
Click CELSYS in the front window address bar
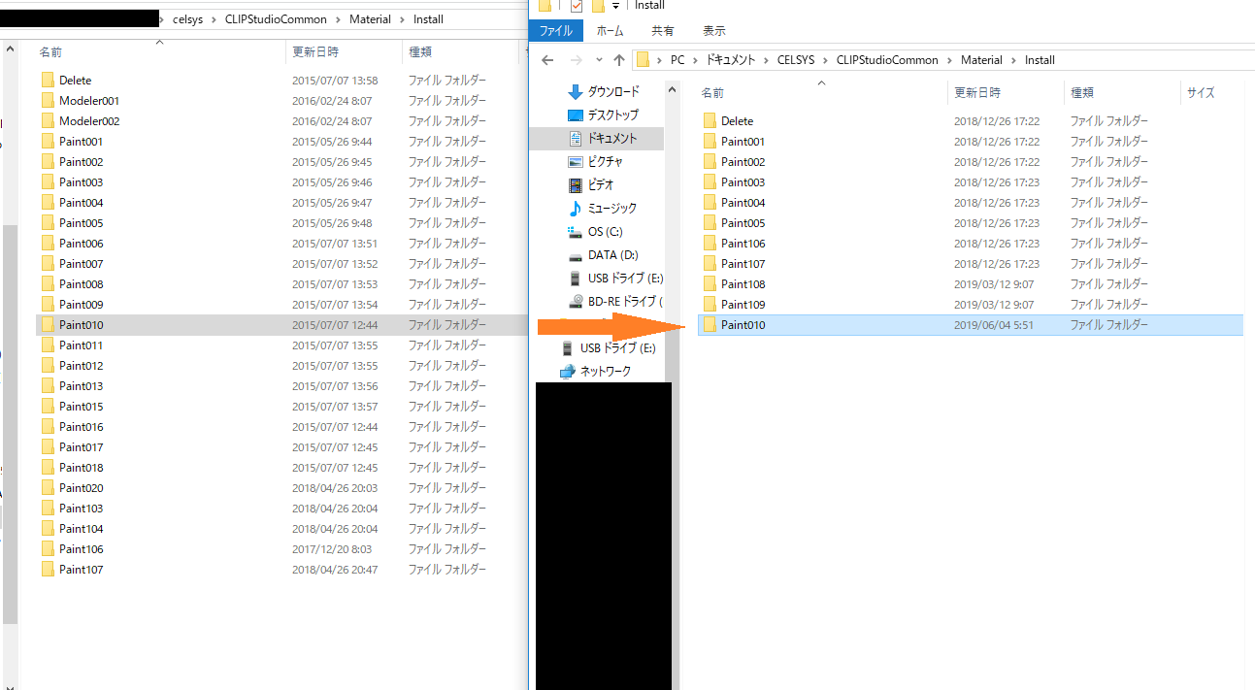tap(798, 60)
